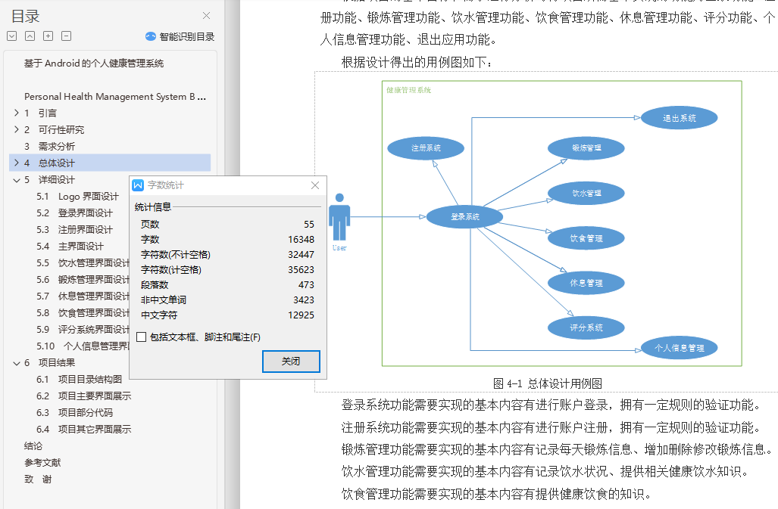Image resolution: width=778 pixels, height=509 pixels.
Task: Go to heading Personal Health Management System
Action: click(114, 97)
